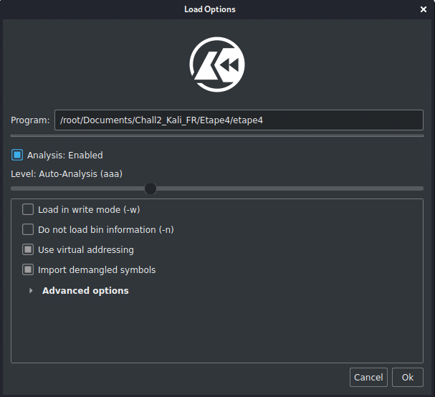435x397 pixels.
Task: Close the Load Options dialog
Action: click(x=423, y=9)
